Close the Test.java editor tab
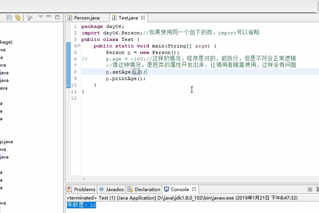Viewport: 319px width, 213px height. pyautogui.click(x=143, y=18)
